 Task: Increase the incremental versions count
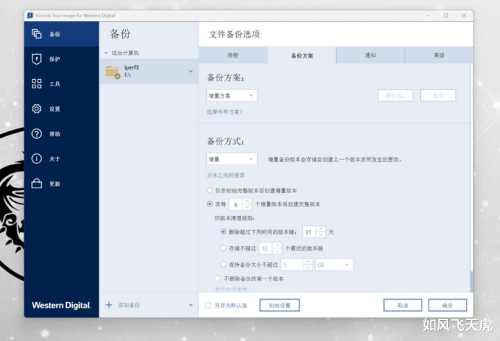pos(247,201)
